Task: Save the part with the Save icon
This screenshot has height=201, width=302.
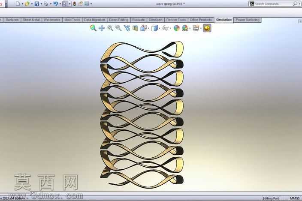Action: point(36,4)
